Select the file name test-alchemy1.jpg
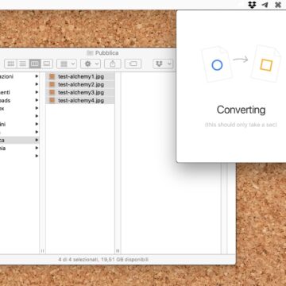286x286 pixels. 81,76
